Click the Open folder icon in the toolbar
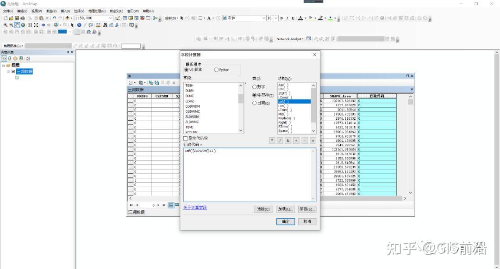Image resolution: width=500 pixels, height=269 pixels. click(11, 18)
